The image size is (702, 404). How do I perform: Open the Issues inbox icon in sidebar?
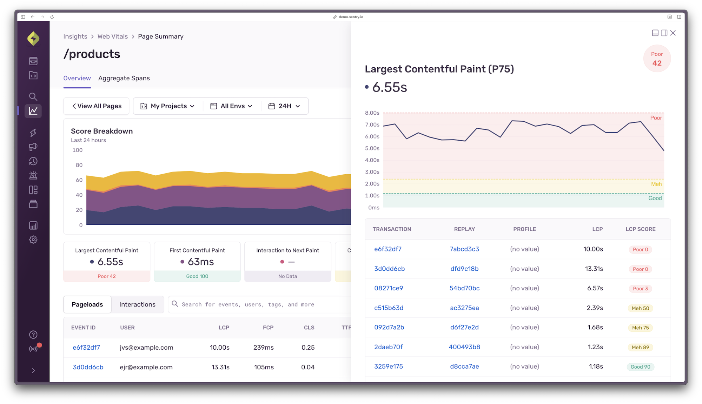point(33,61)
